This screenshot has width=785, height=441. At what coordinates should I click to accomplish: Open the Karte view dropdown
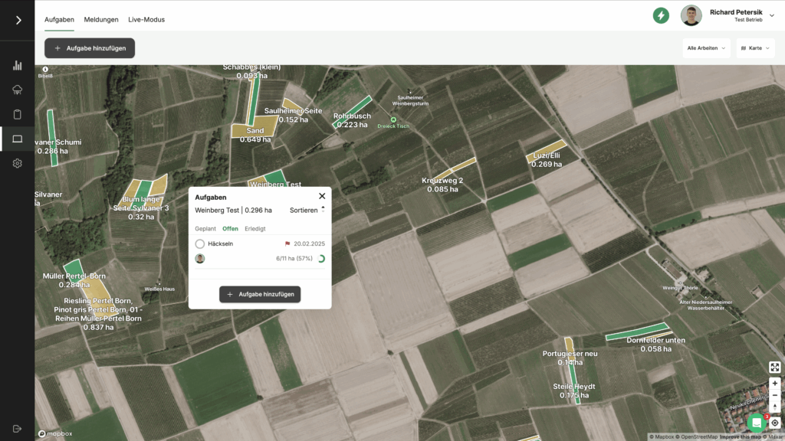[x=755, y=48]
